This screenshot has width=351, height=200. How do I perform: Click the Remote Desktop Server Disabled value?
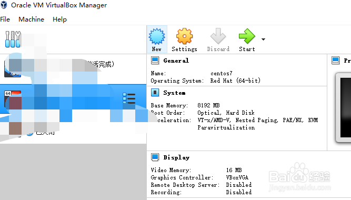[x=238, y=185]
